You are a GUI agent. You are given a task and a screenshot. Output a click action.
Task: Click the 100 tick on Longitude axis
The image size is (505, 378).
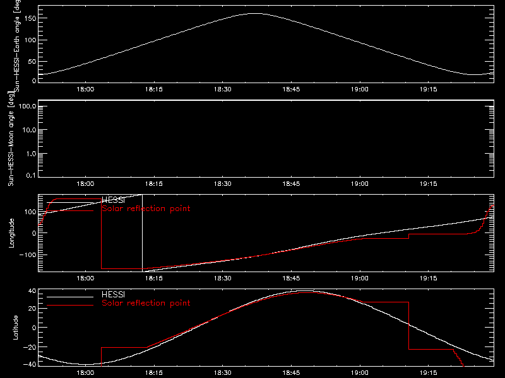[31, 212]
